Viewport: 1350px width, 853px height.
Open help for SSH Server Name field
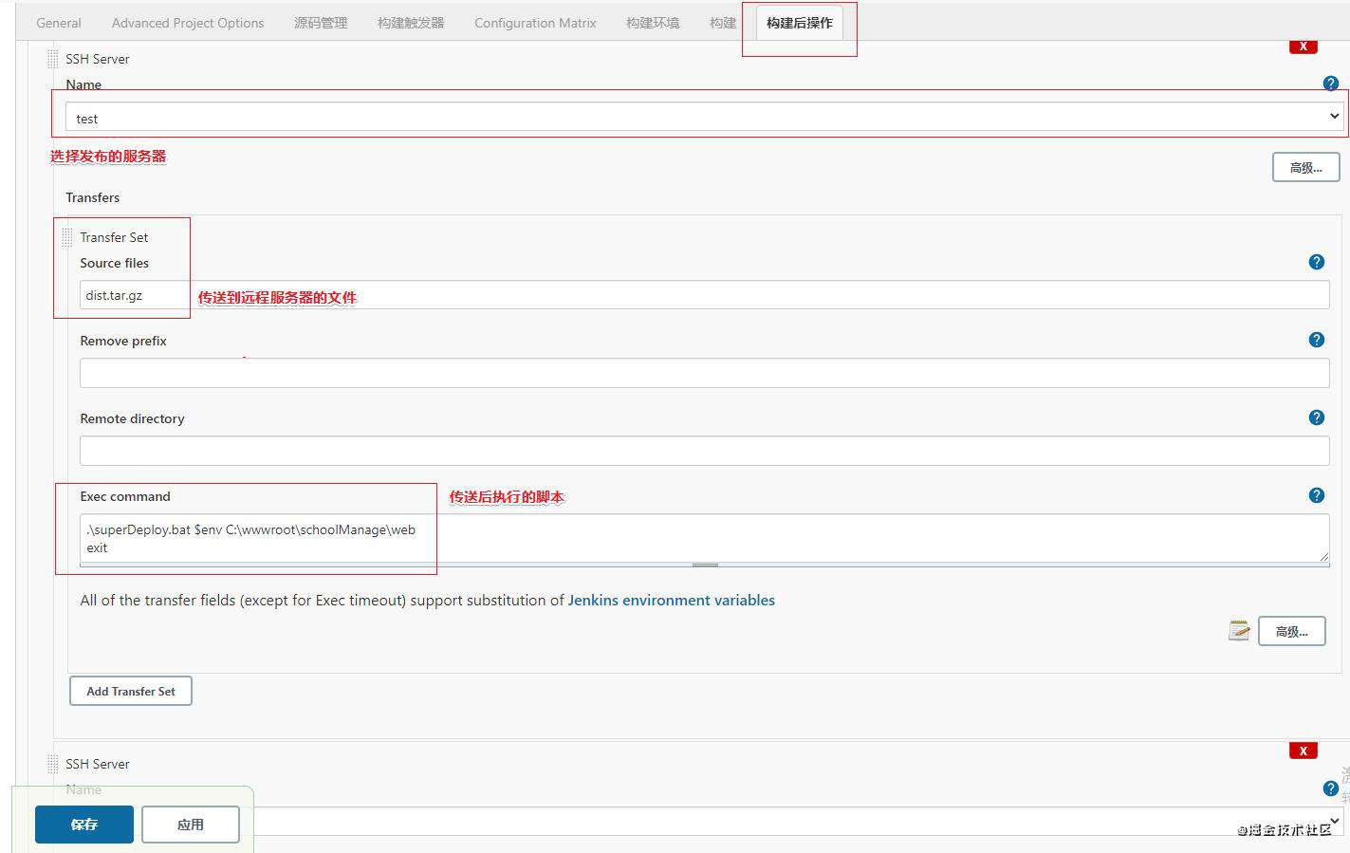pos(1330,83)
